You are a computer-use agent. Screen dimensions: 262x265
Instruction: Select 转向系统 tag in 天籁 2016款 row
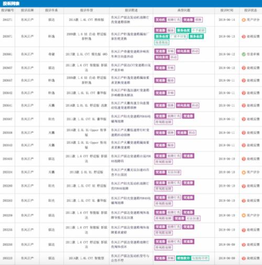pos(183,105)
